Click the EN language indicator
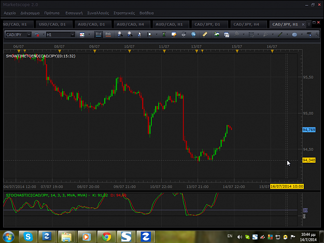324x243 pixels. click(230, 236)
